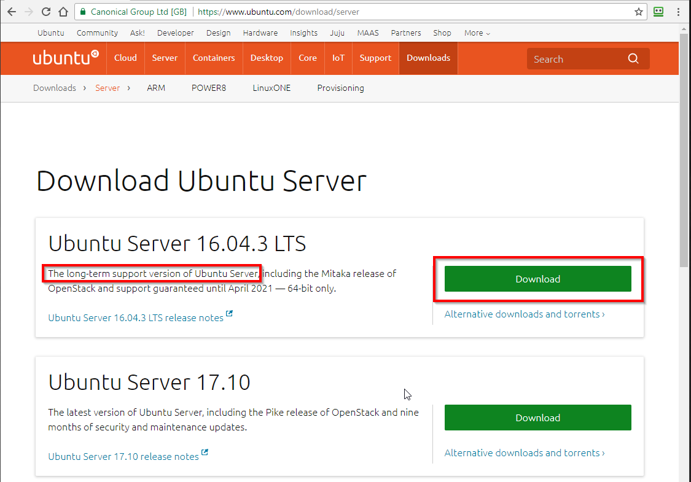Select the Provisioning tab
Image resolution: width=691 pixels, height=482 pixels.
pyautogui.click(x=340, y=88)
